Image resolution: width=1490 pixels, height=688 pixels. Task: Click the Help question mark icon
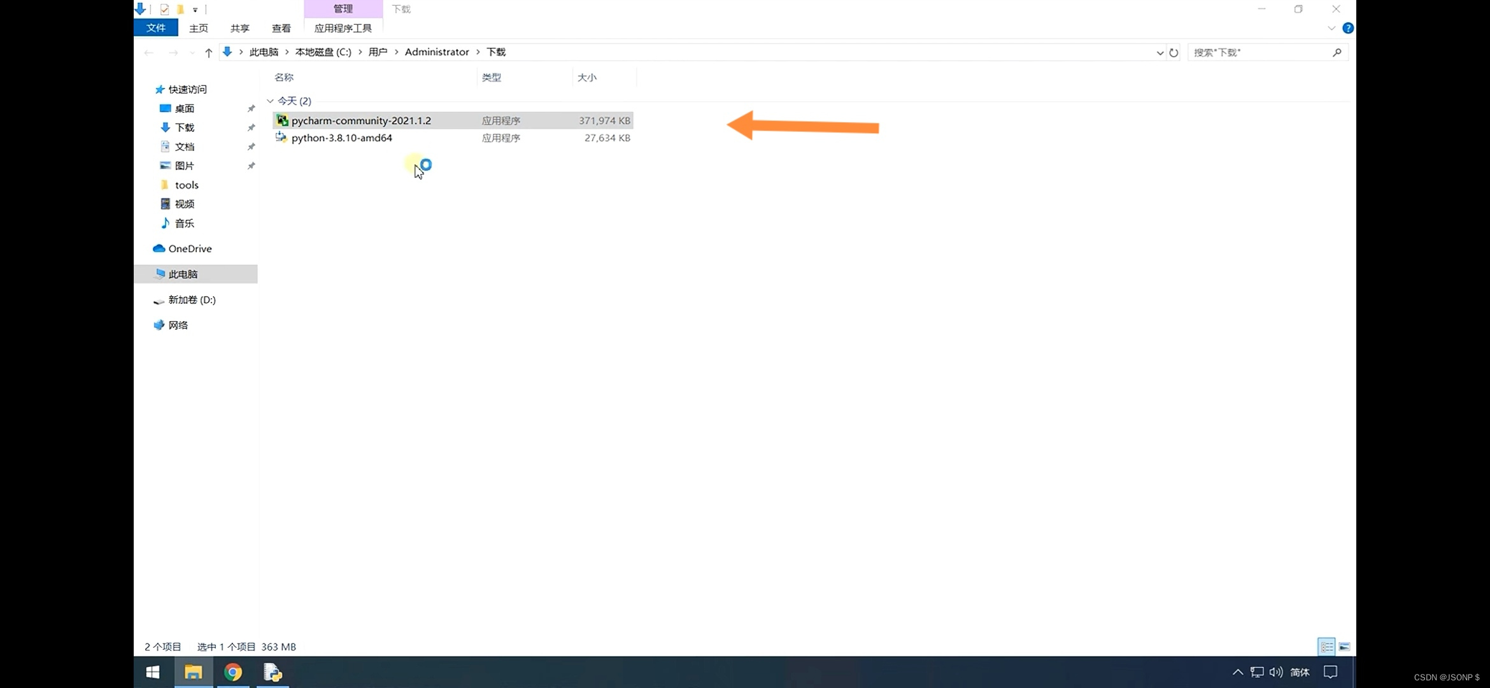1348,28
